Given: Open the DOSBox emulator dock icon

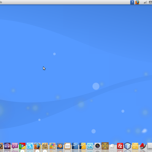Looking at the screenshot, I should click(105, 146).
